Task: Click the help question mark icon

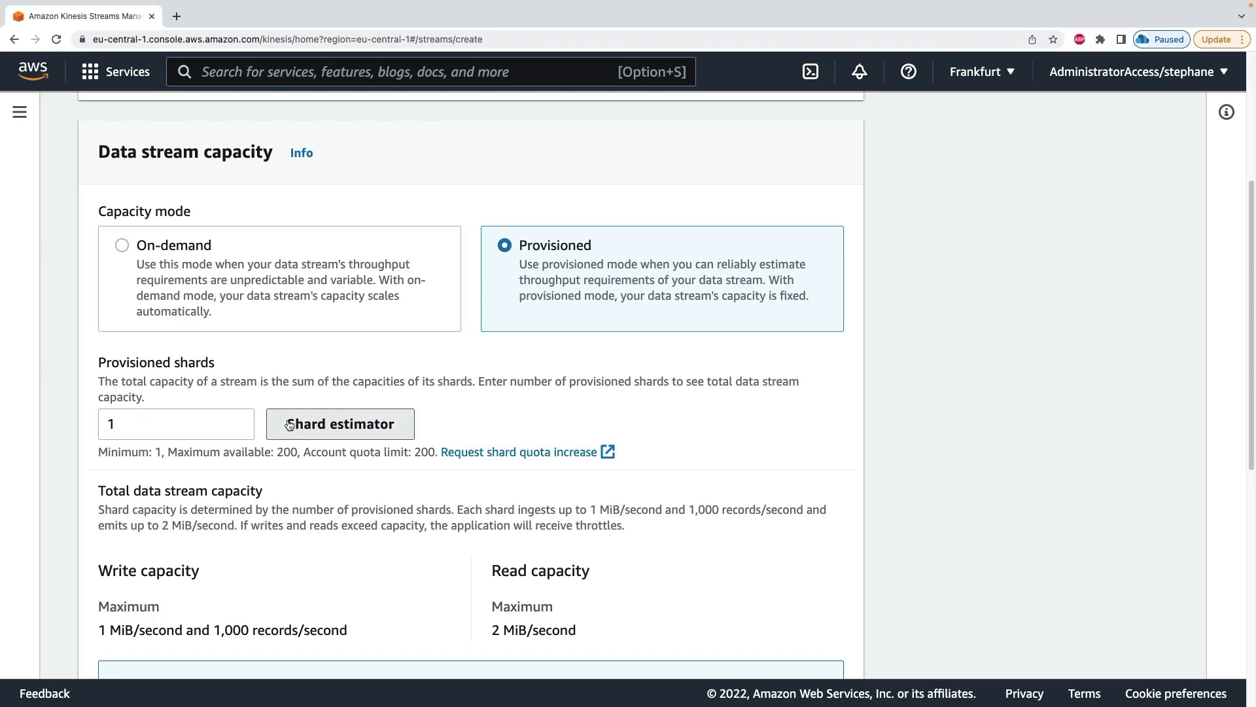Action: tap(909, 72)
